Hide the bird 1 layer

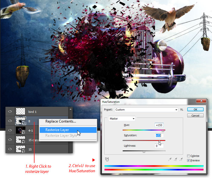(x=10, y=111)
